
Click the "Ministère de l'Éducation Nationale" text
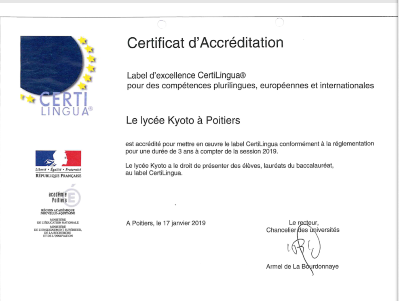(x=58, y=222)
